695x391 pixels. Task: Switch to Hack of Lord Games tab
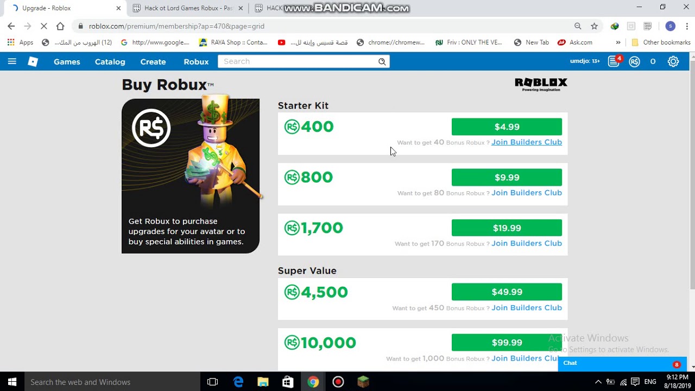(187, 8)
